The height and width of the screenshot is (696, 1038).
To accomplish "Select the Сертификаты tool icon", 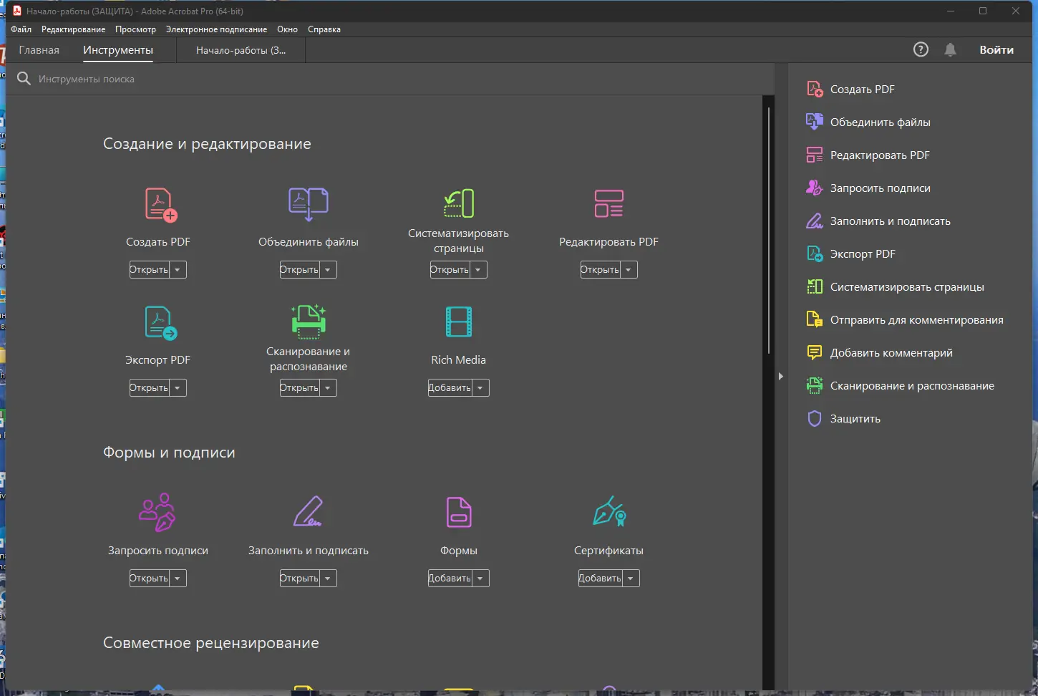I will pyautogui.click(x=608, y=512).
